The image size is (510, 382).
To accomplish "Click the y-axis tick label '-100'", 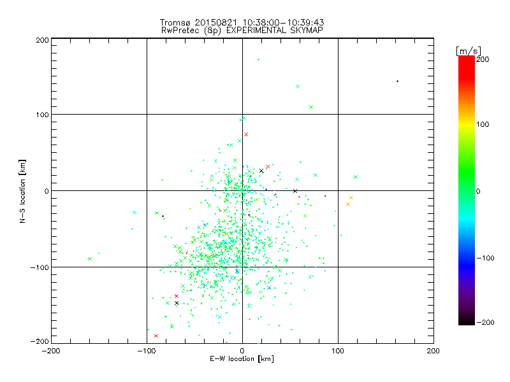I will click(x=40, y=267).
